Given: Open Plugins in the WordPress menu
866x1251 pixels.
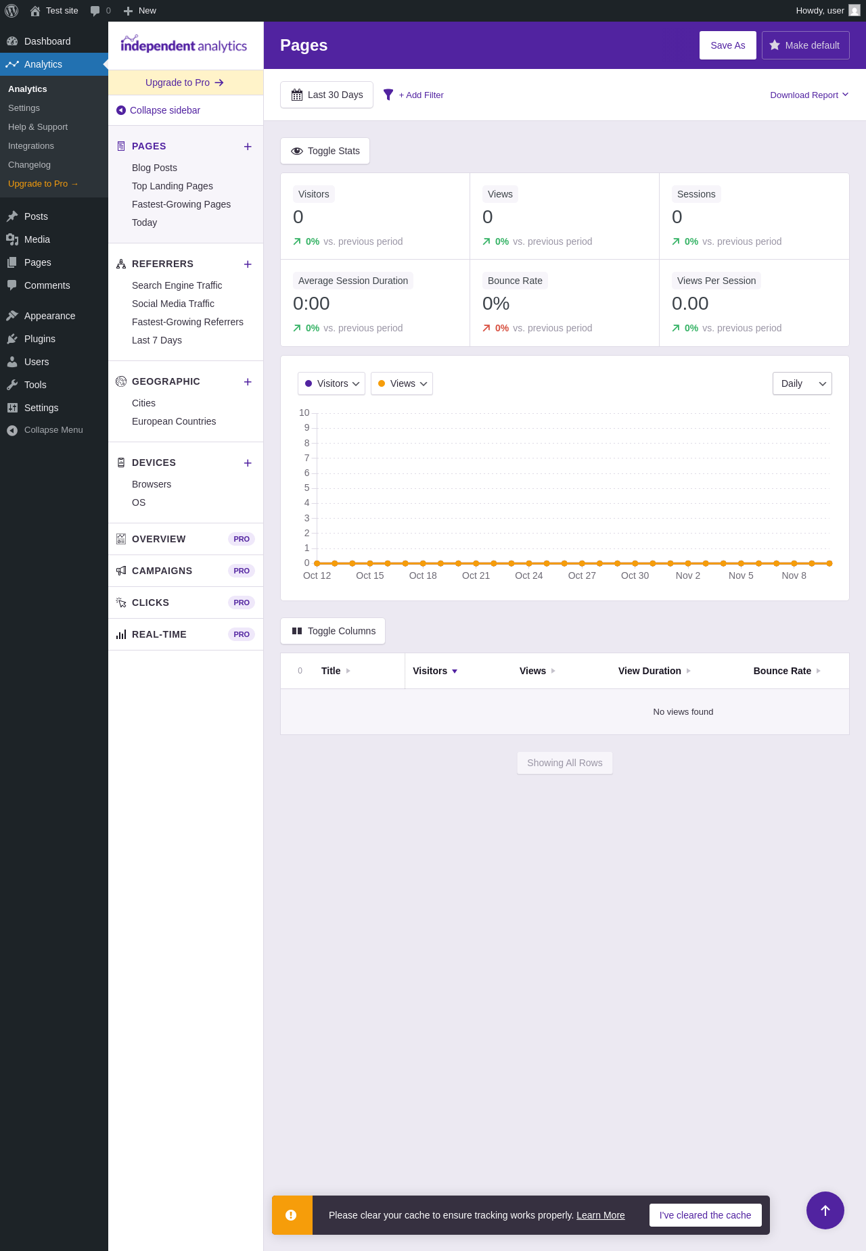Looking at the screenshot, I should (39, 339).
